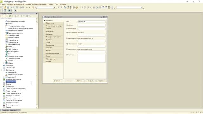
Task: Open the Действия dropdown in the Конфигурация panel
Action: pyautogui.click(x=4, y=16)
